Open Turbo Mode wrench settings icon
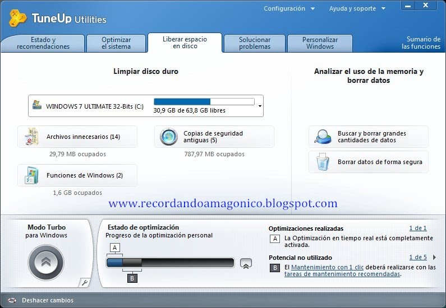 click(85, 282)
